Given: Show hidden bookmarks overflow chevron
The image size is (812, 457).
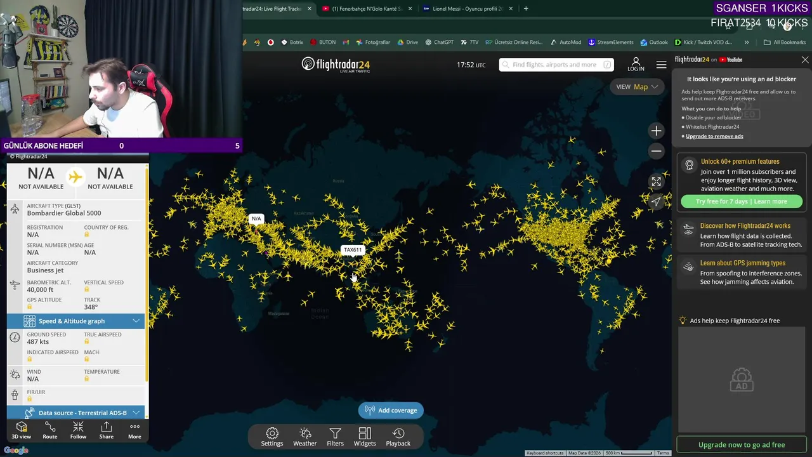Looking at the screenshot, I should click(x=747, y=43).
